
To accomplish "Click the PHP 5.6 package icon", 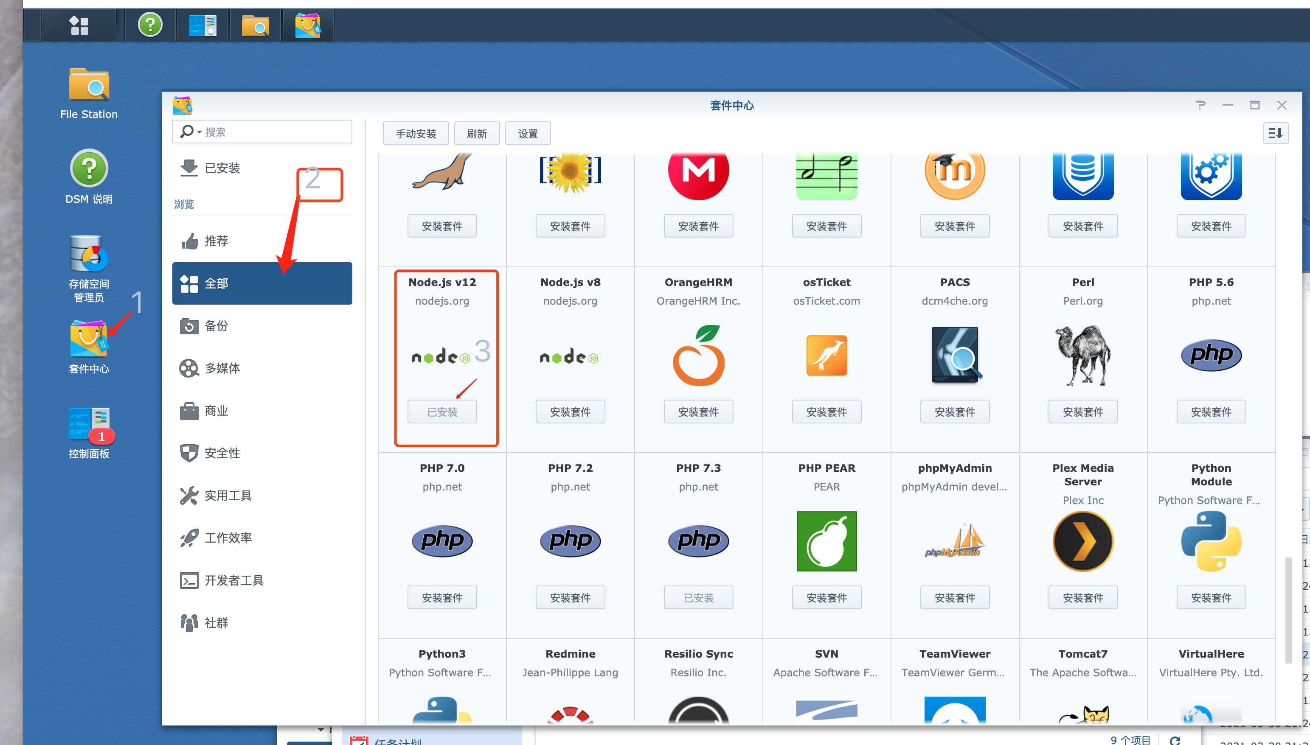I will [1211, 355].
